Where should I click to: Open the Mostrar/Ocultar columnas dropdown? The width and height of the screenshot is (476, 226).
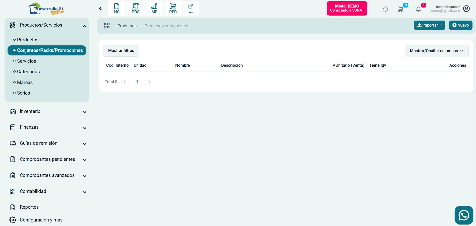click(437, 51)
